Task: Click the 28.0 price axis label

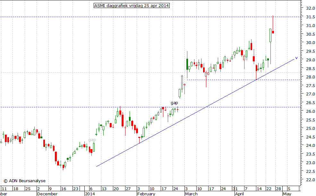Action: click(x=310, y=77)
